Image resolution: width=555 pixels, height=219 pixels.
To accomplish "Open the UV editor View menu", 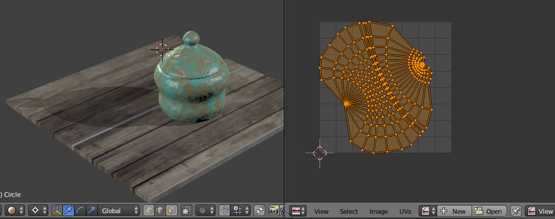I will (322, 211).
